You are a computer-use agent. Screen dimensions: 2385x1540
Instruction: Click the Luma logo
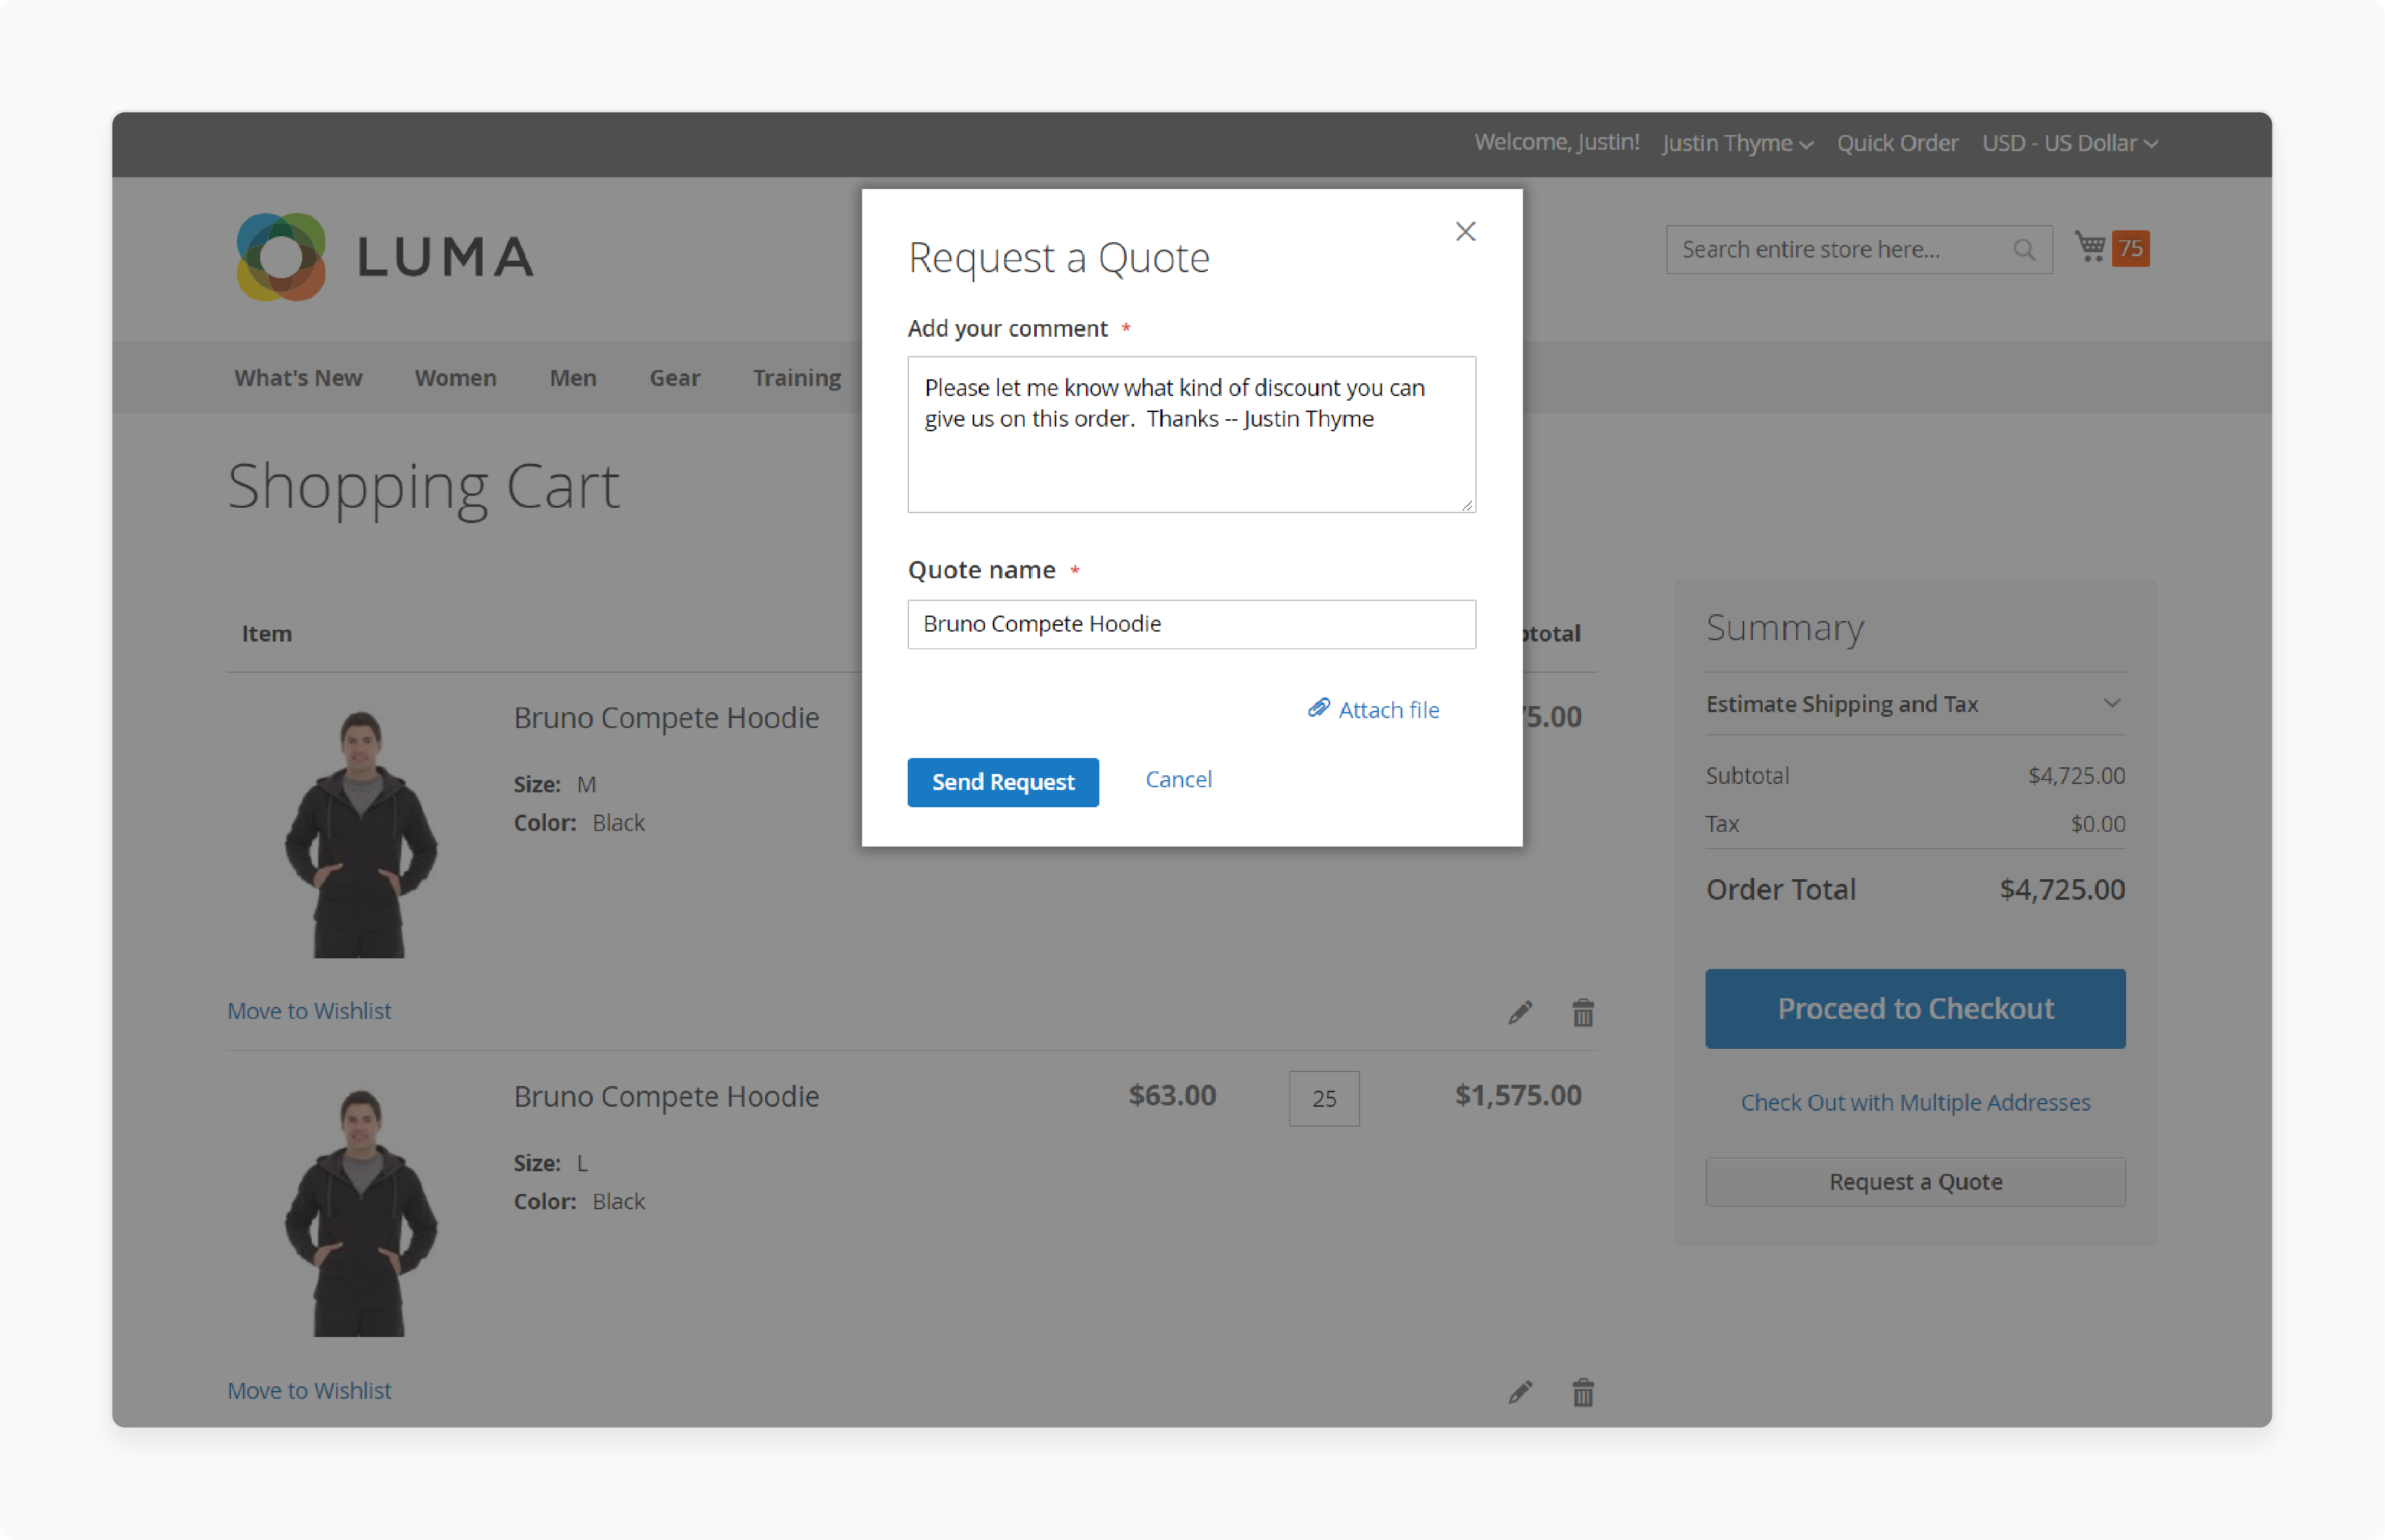coord(384,256)
